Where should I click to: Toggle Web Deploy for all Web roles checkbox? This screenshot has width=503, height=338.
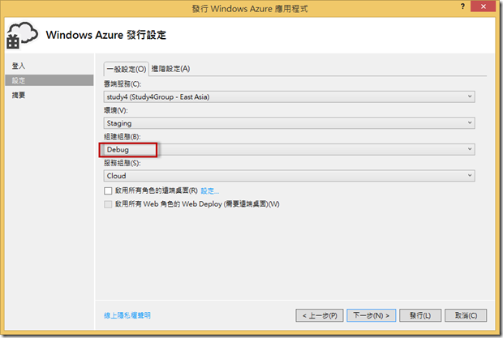108,204
